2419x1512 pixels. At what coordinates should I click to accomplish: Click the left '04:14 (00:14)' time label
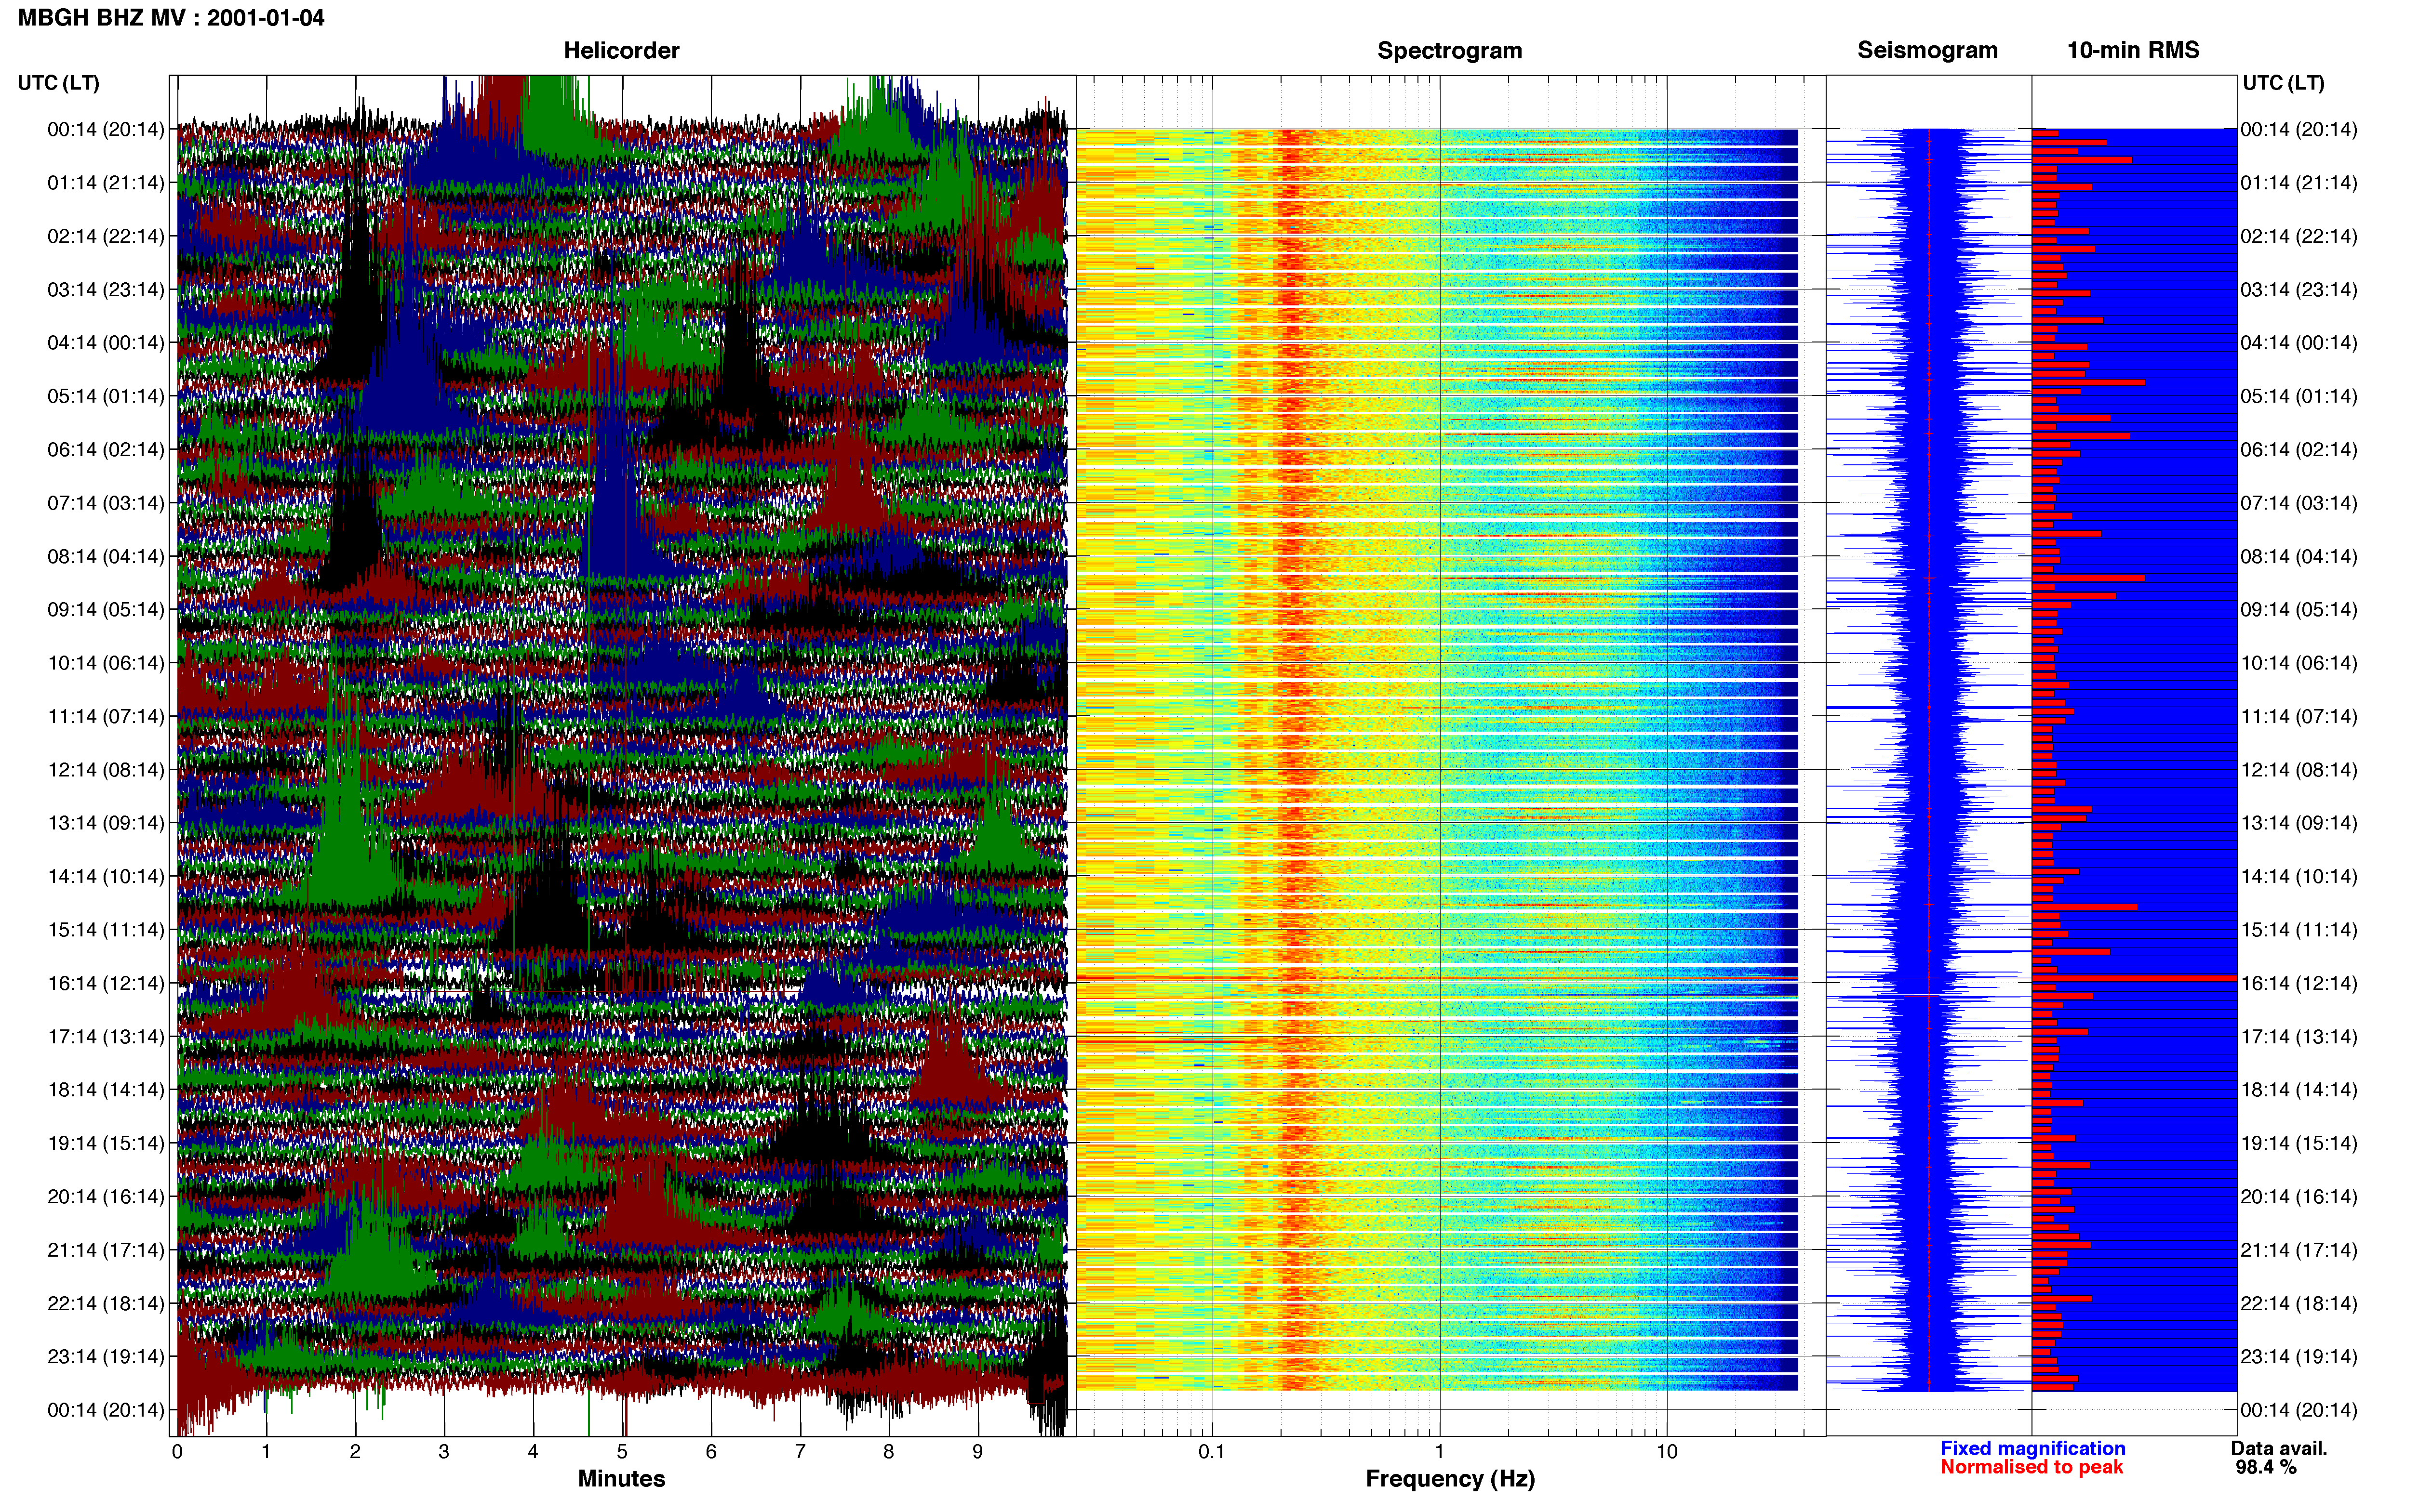[106, 343]
